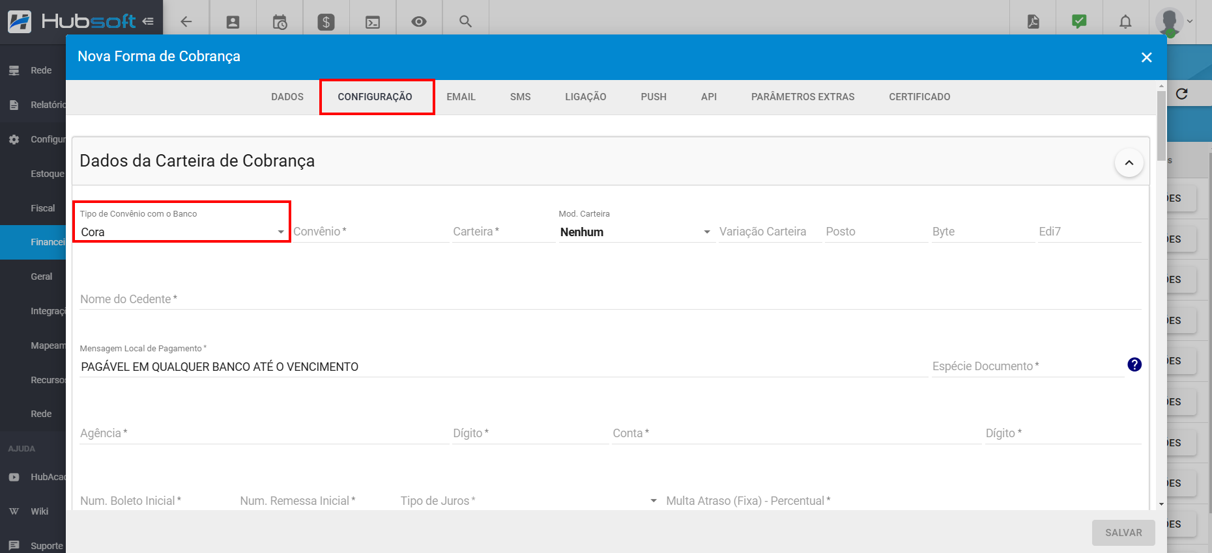Open Mapeamento in sidebar

coord(33,345)
